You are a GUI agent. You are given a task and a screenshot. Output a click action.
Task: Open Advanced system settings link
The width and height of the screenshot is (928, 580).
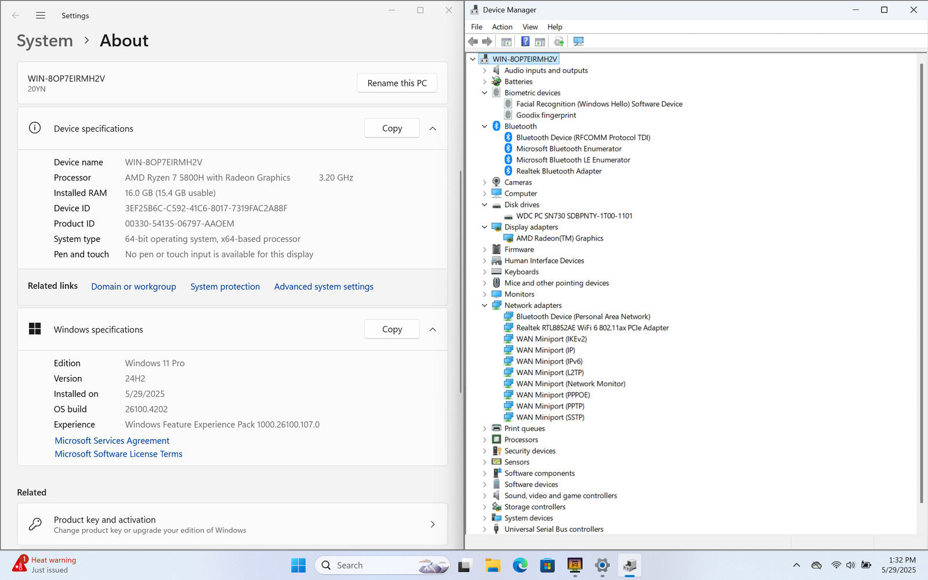point(324,287)
